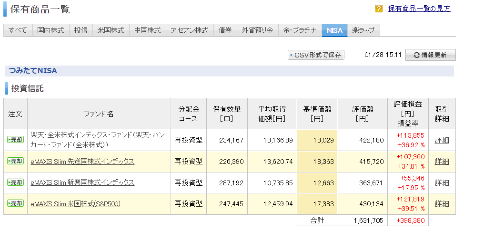Open 楽天・全米株式インデックス・ファンド fund link
Viewport: 484px width, 229px height.
tap(98, 140)
